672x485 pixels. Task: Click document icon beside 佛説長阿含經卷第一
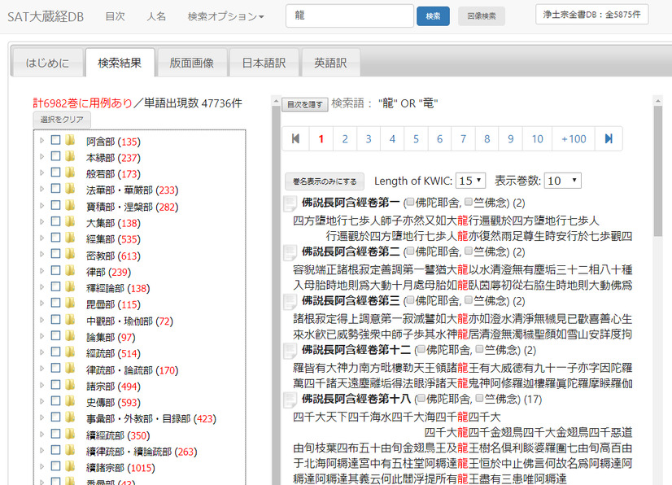tap(290, 203)
